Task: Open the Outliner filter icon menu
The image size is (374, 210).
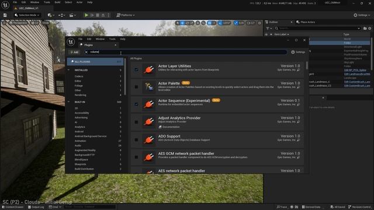Action: (269, 29)
